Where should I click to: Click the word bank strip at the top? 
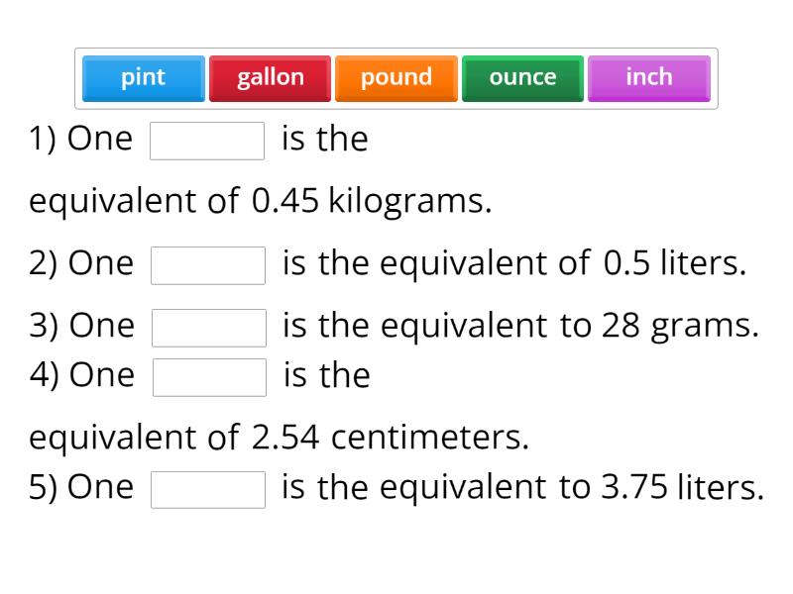(396, 78)
